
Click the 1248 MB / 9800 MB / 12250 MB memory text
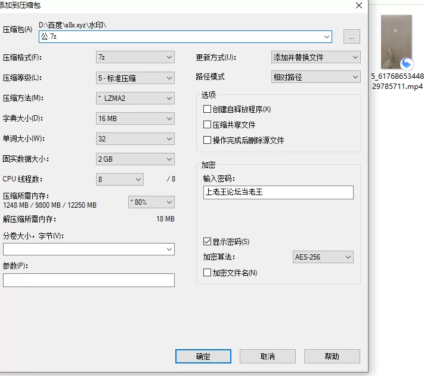[x=49, y=205]
